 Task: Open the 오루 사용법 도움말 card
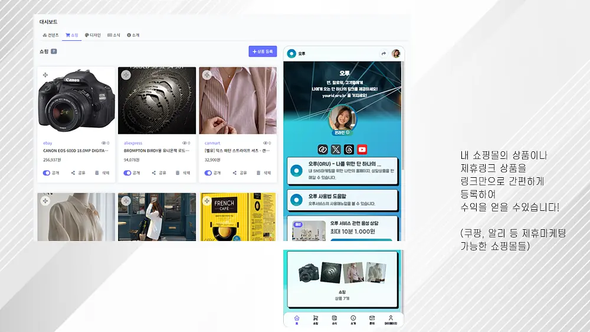[x=342, y=200]
